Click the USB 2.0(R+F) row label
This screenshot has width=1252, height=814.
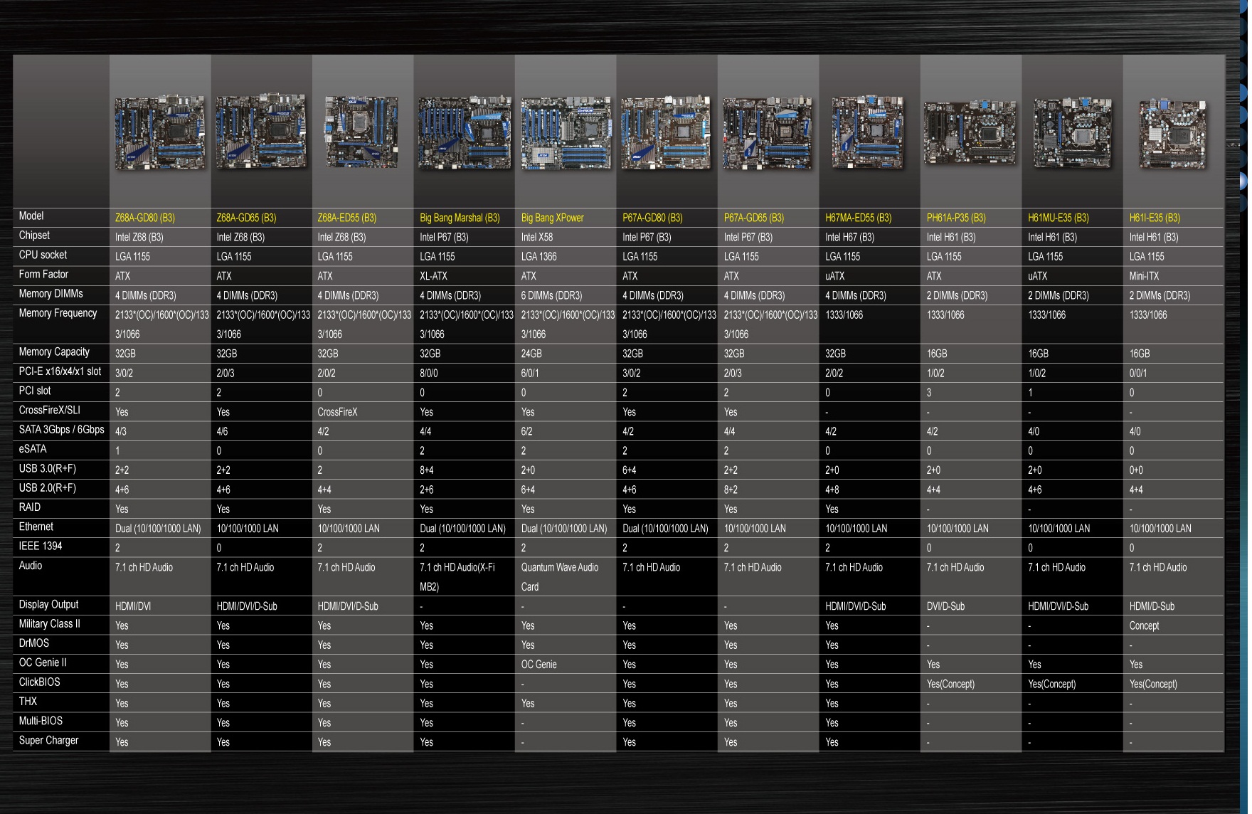47,487
